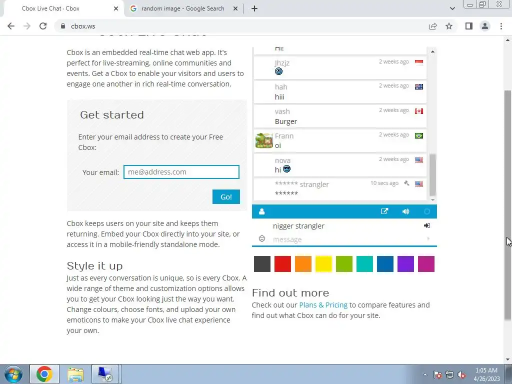Close the Cbox Live Chat tab
This screenshot has width=512, height=384.
coord(116,8)
